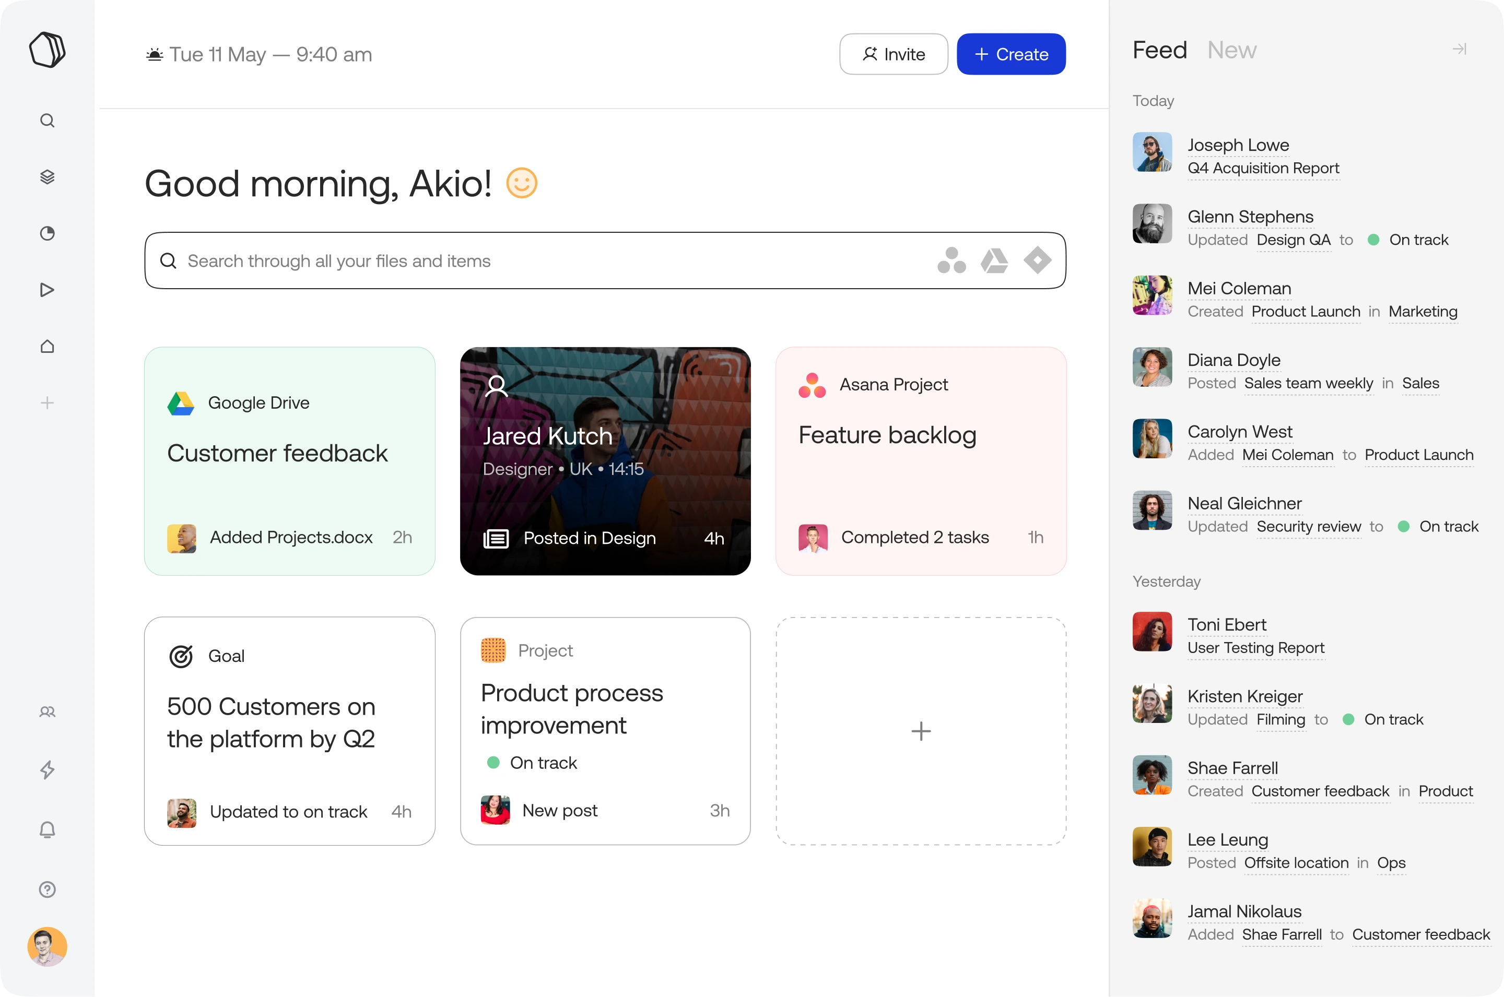
Task: Click Diana Doyle's avatar
Action: coord(1153,367)
